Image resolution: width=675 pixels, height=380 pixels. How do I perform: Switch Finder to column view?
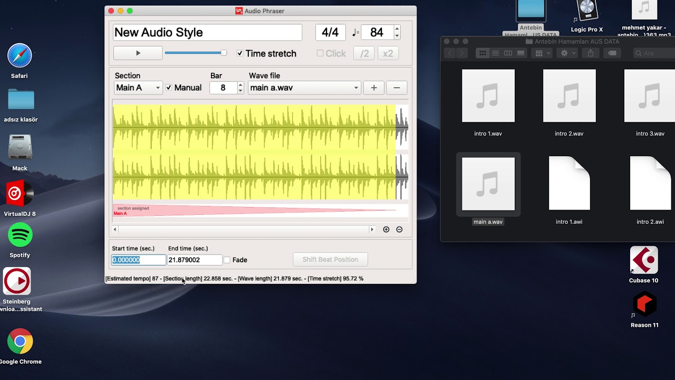[x=508, y=53]
